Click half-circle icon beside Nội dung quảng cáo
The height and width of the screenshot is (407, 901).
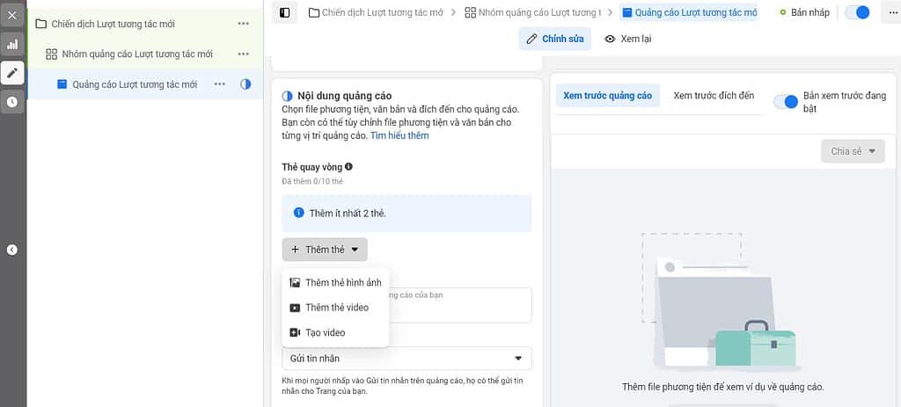(x=288, y=96)
